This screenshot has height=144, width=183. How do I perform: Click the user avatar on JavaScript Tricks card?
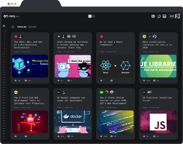149,92
